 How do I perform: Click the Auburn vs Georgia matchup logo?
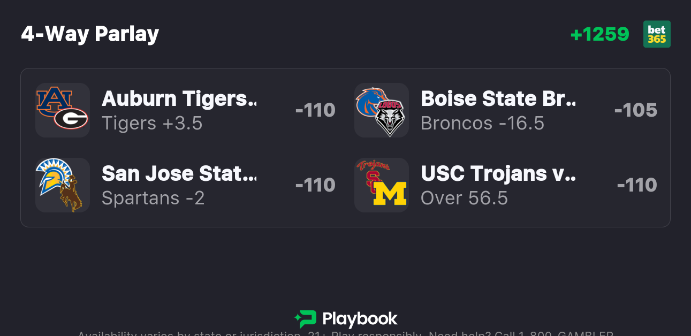click(x=63, y=110)
